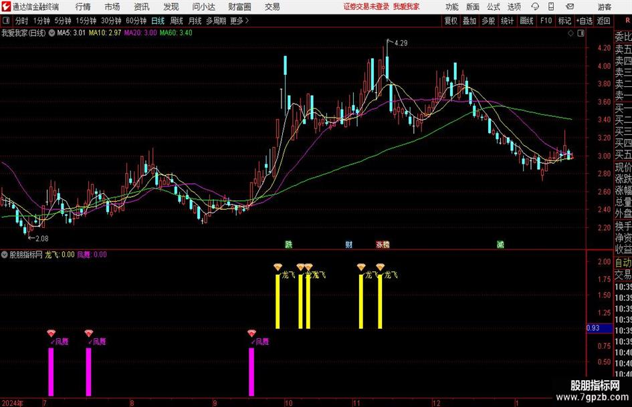Image resolution: width=632 pixels, height=407 pixels.
Task: Click 证券交易未登录 login link
Action: click(366, 7)
